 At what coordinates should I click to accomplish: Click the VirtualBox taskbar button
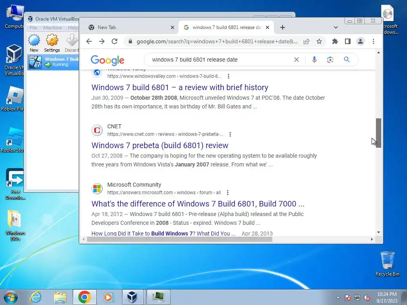[133, 297]
